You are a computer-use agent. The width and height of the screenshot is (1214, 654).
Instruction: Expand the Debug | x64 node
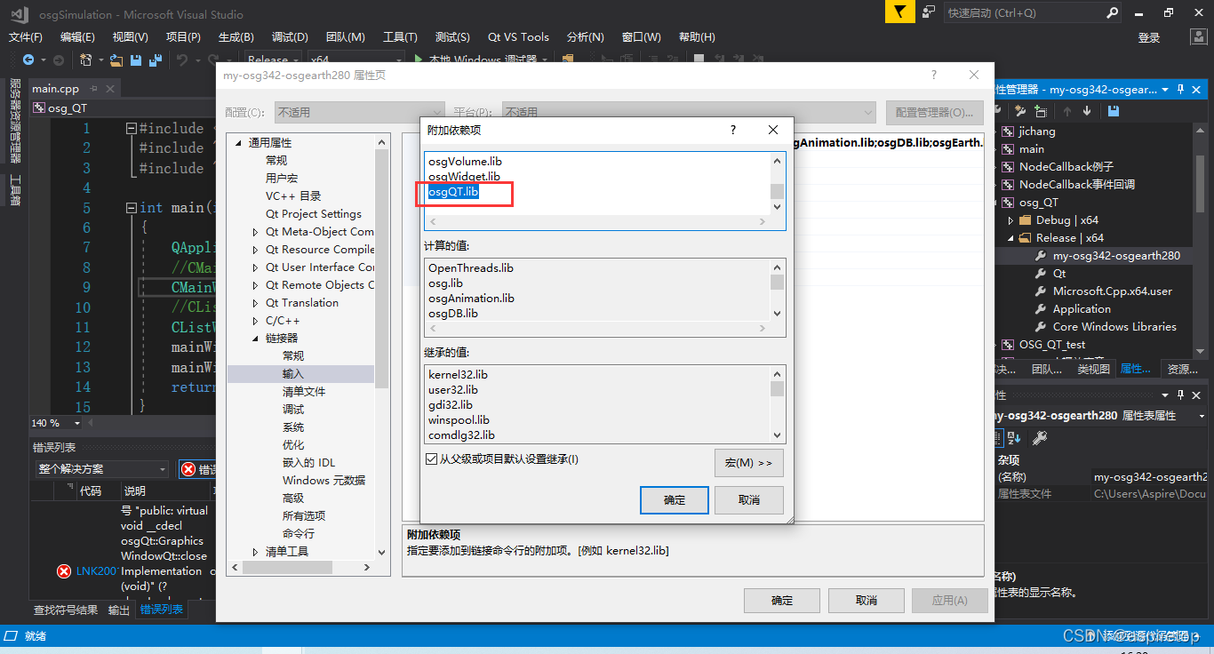[1010, 220]
